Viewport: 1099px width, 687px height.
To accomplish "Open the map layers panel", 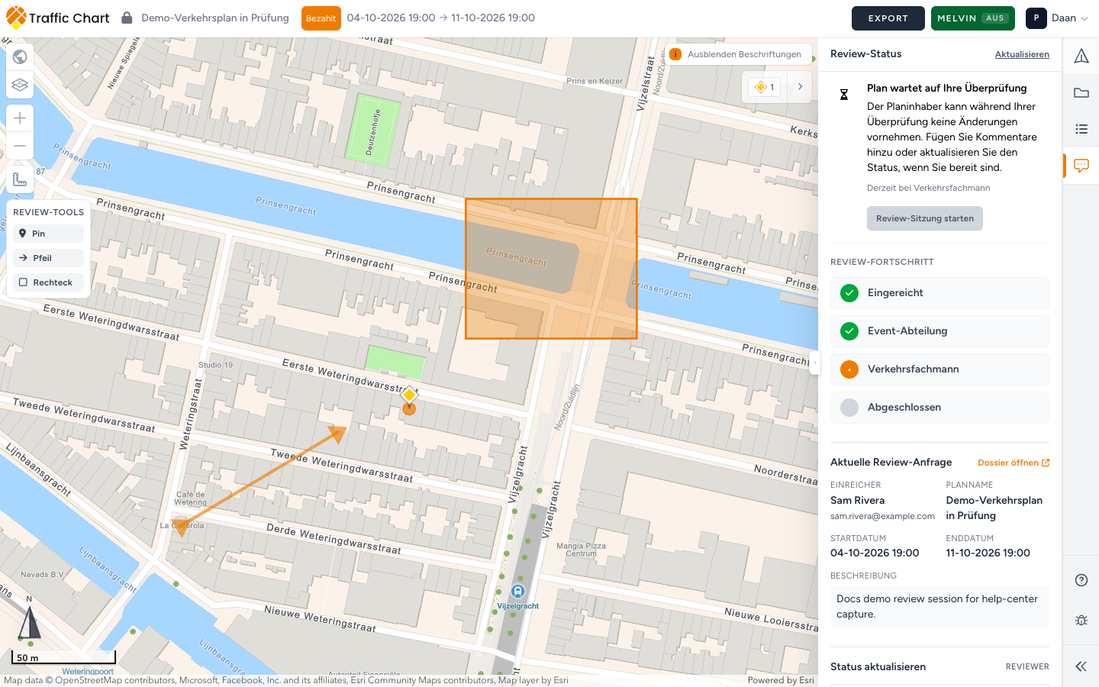I will pos(20,85).
